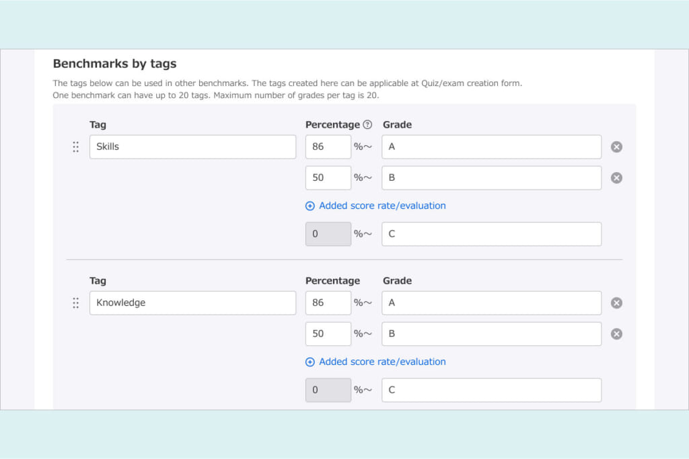Select the 86 percentage field for Knowledge
This screenshot has height=459, width=689.
coord(328,303)
